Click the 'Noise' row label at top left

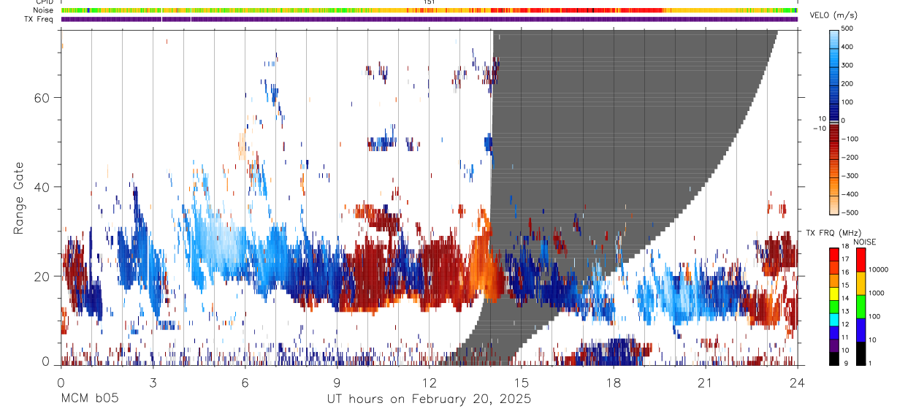[44, 10]
